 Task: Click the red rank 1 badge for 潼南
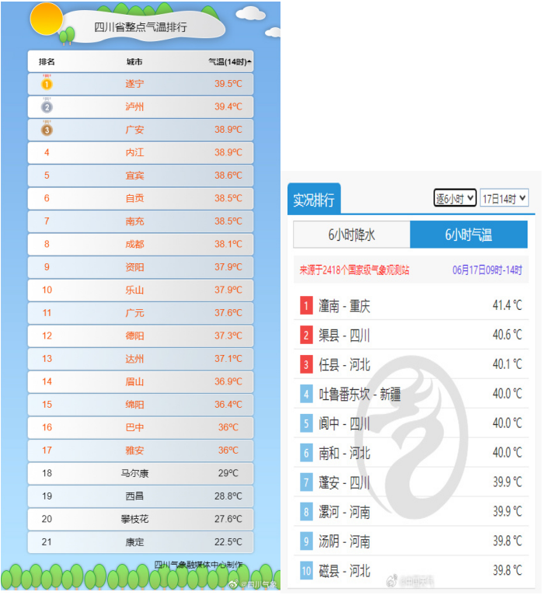(307, 306)
